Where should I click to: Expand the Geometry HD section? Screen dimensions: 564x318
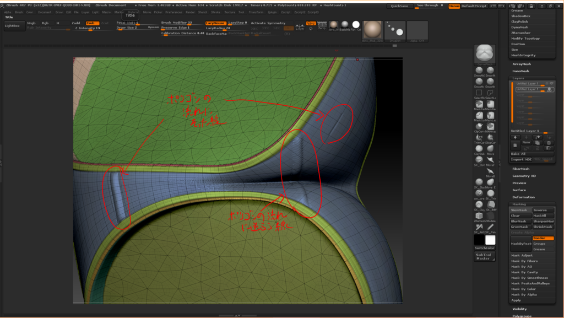click(524, 176)
